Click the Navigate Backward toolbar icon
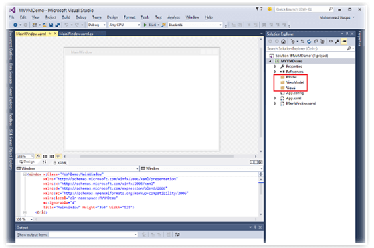Viewport: 374px width, 248px height. pos(15,25)
